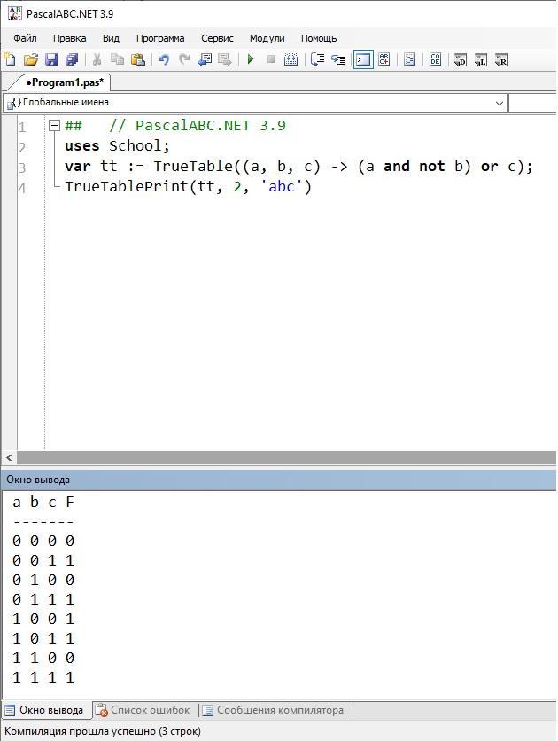Cut selection with the scissors icon
Viewport: 558px width, 741px height.
(97, 59)
